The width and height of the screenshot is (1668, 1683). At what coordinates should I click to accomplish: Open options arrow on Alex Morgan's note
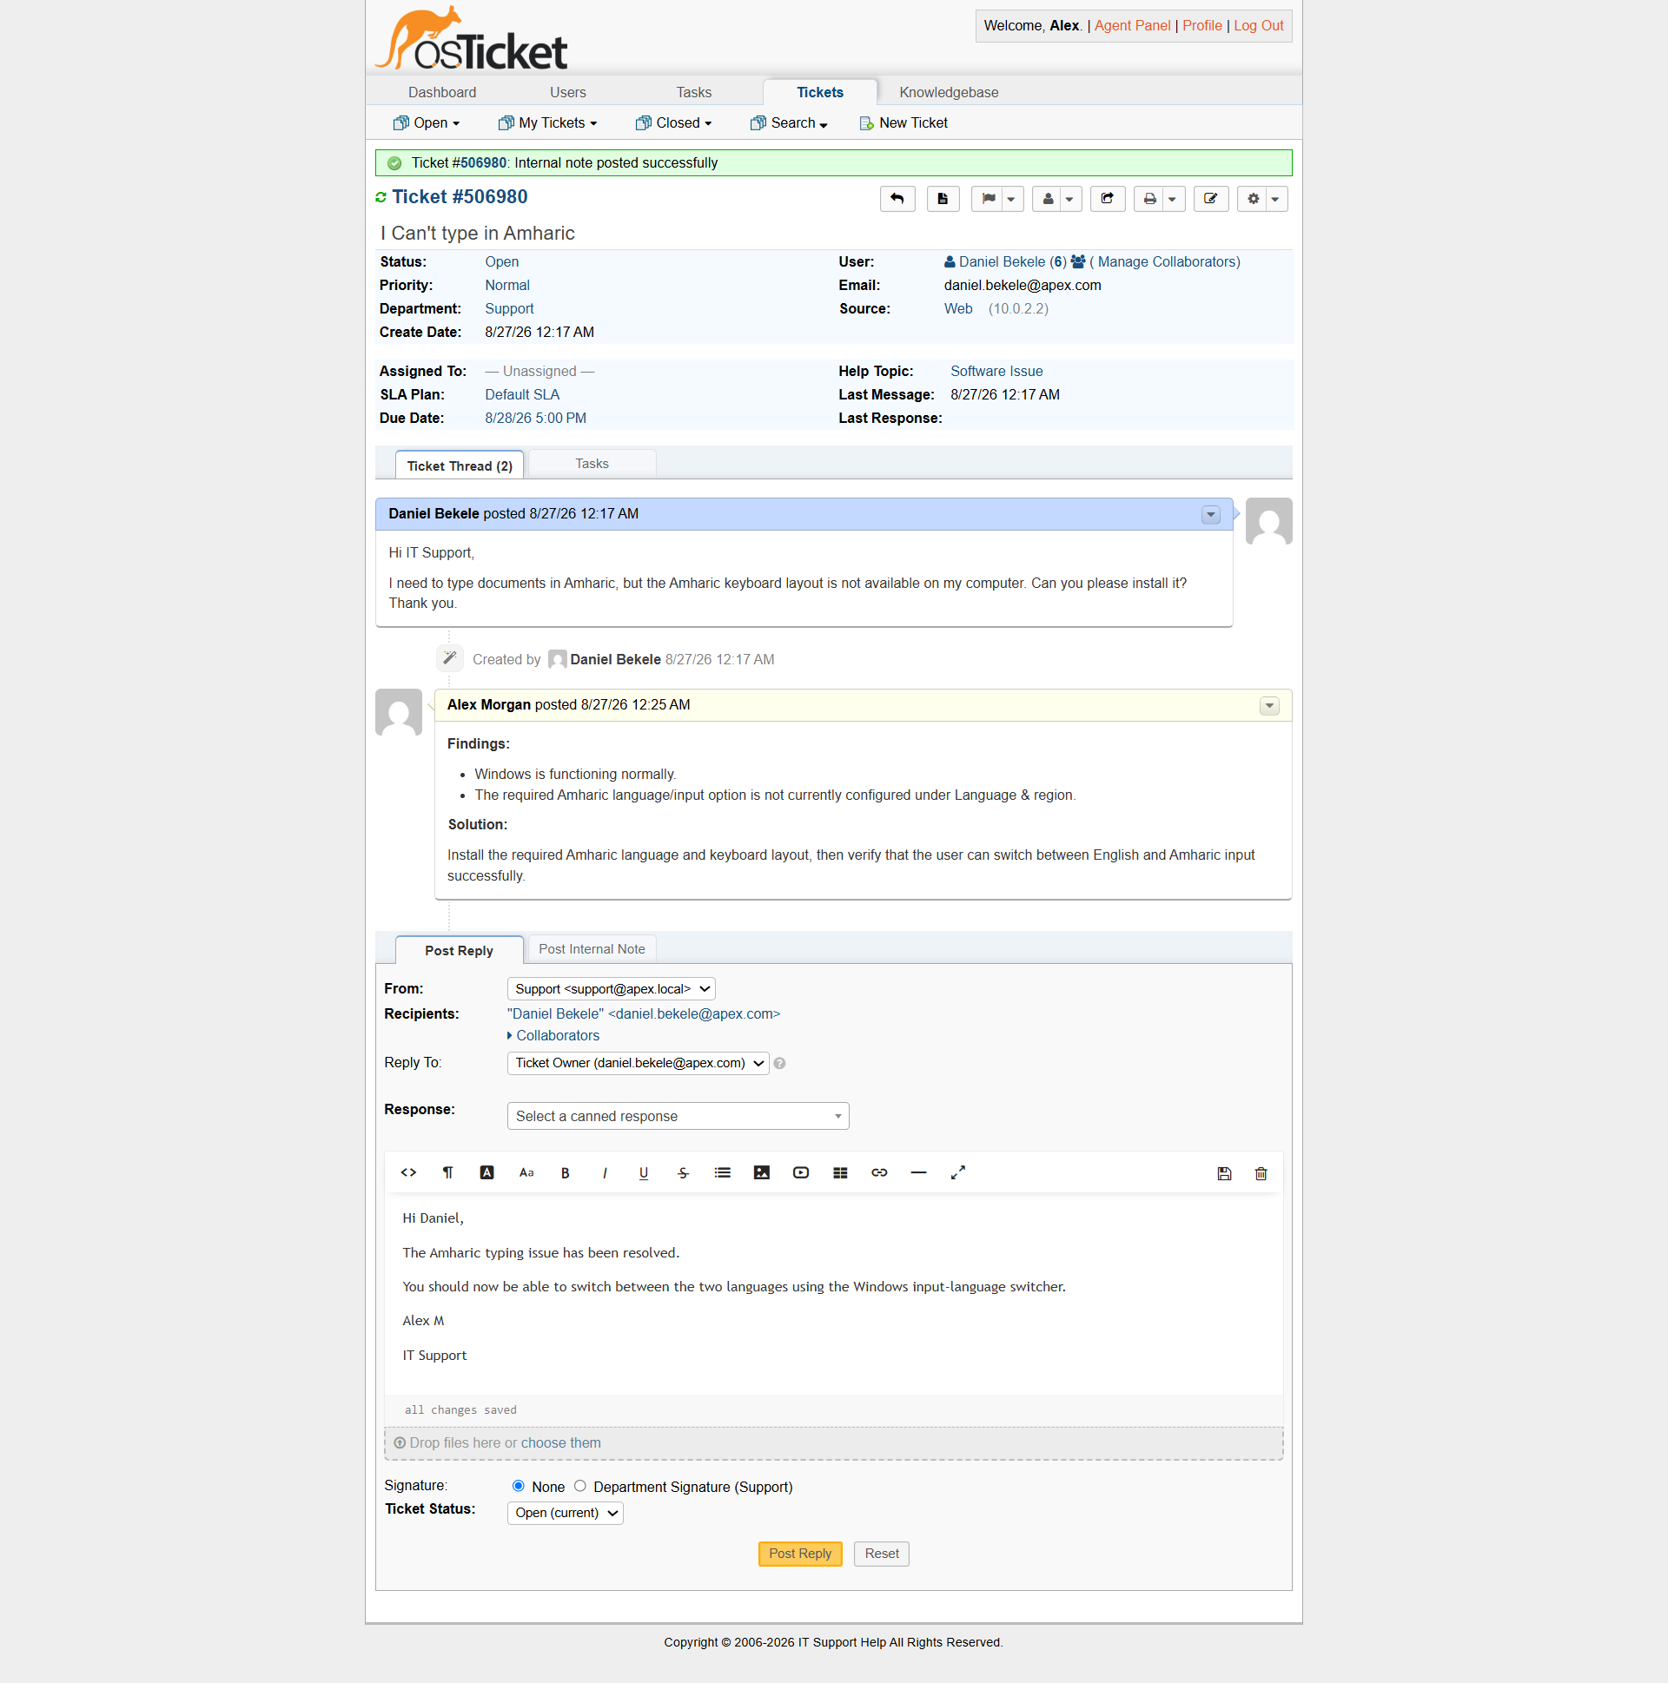click(1270, 706)
